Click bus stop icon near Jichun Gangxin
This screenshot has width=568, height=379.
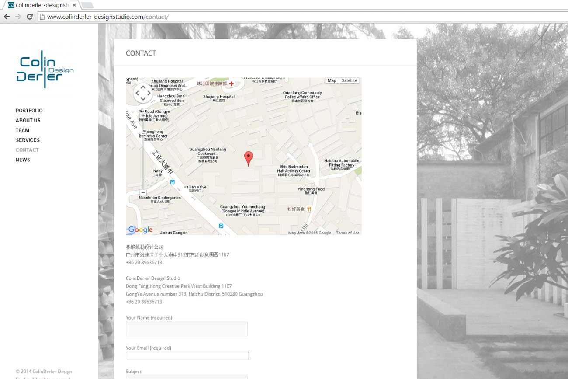tap(221, 226)
